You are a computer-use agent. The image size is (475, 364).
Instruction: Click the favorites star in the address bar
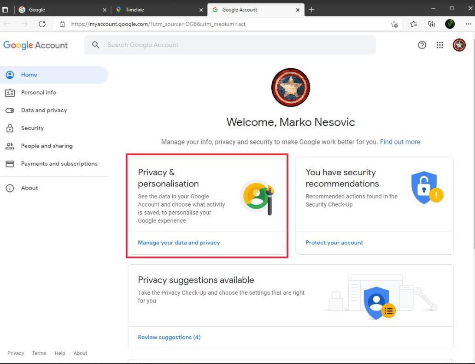(x=394, y=24)
